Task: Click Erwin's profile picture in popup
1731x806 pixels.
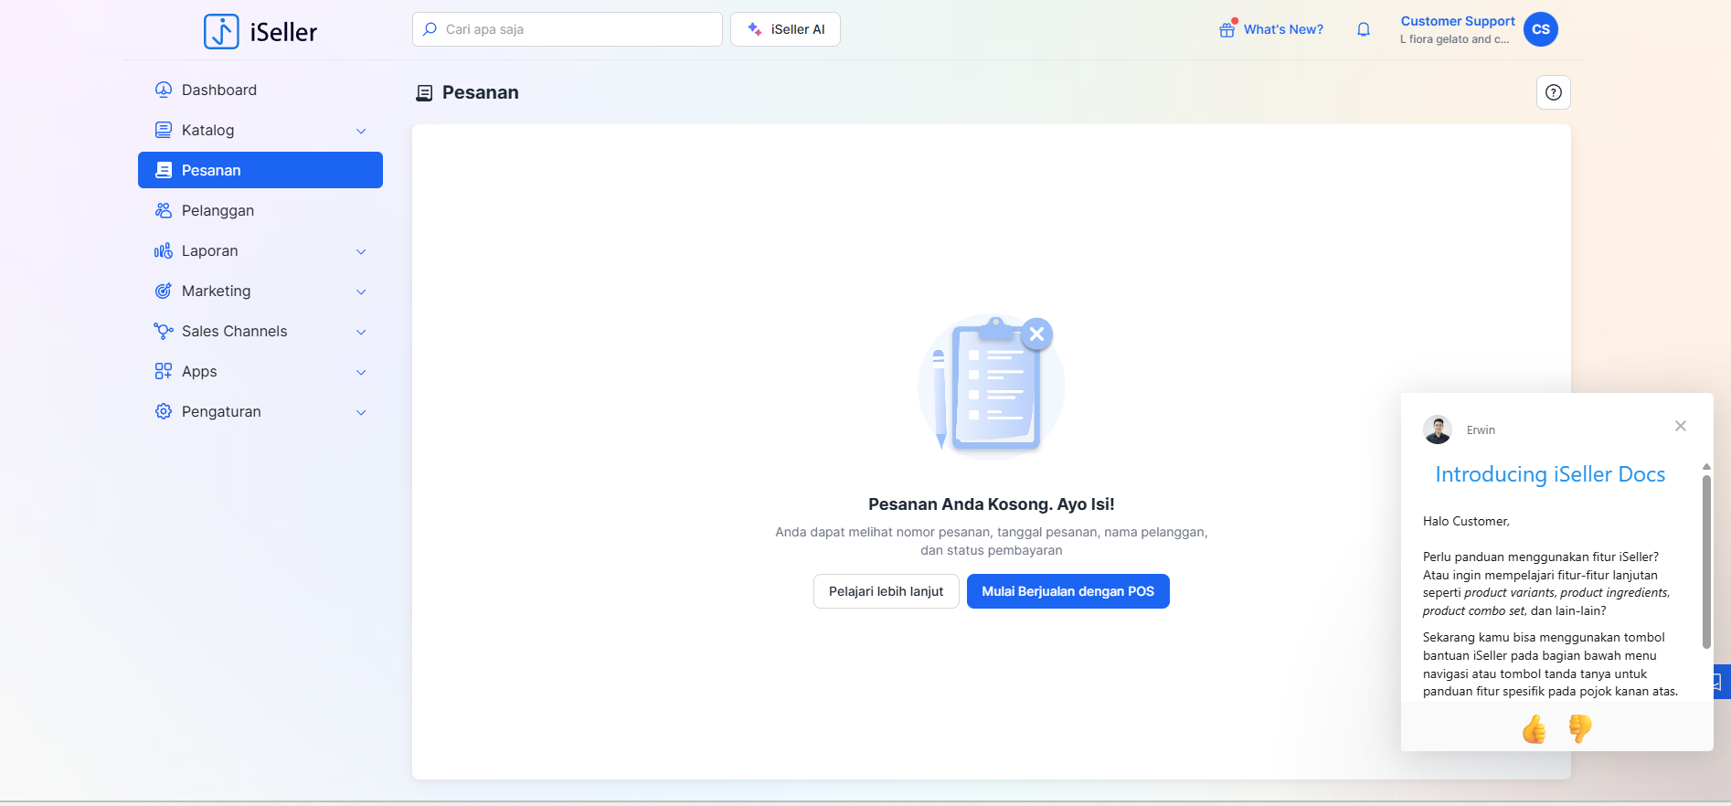Action: pos(1438,430)
